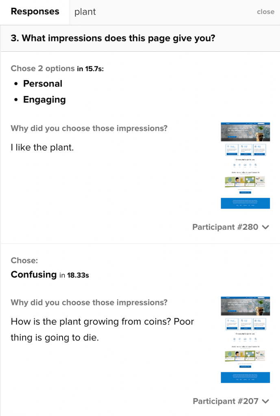Click the "Chose:" label in the second response
The image size is (280, 416).
click(x=24, y=261)
